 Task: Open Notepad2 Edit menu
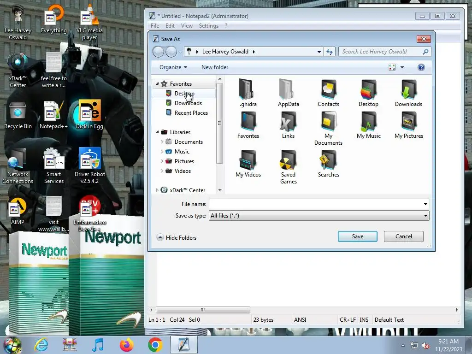coord(170,26)
